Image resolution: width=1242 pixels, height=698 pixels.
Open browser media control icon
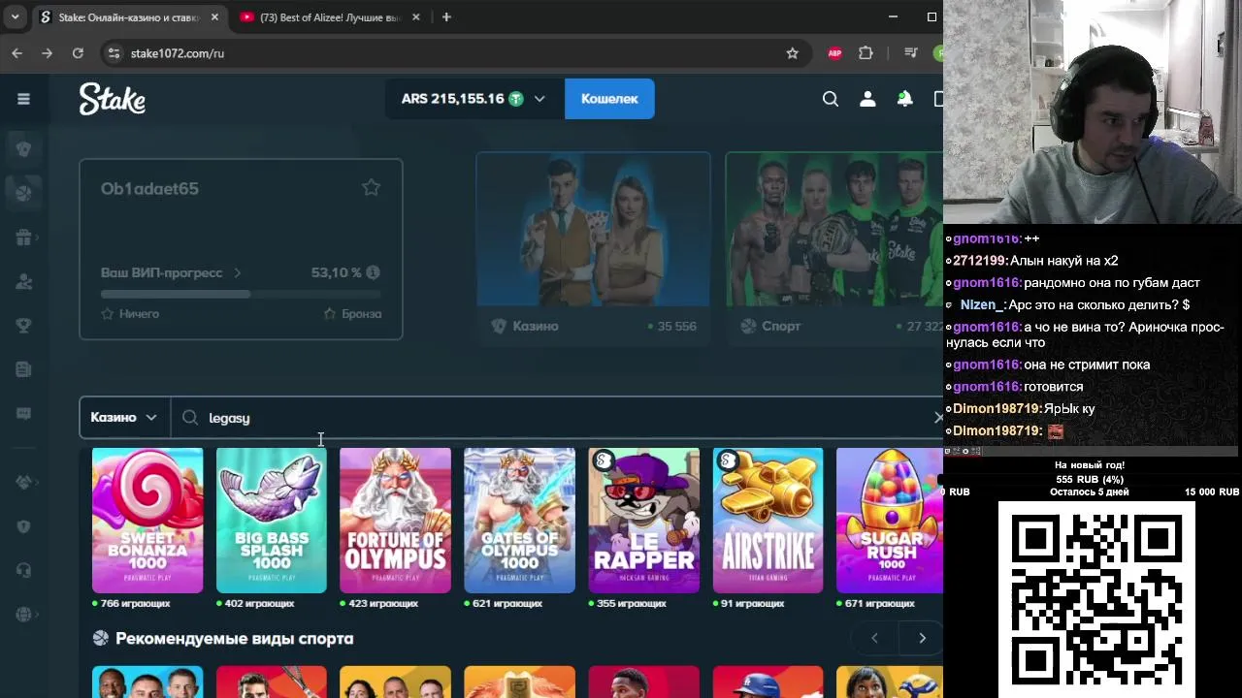click(910, 53)
